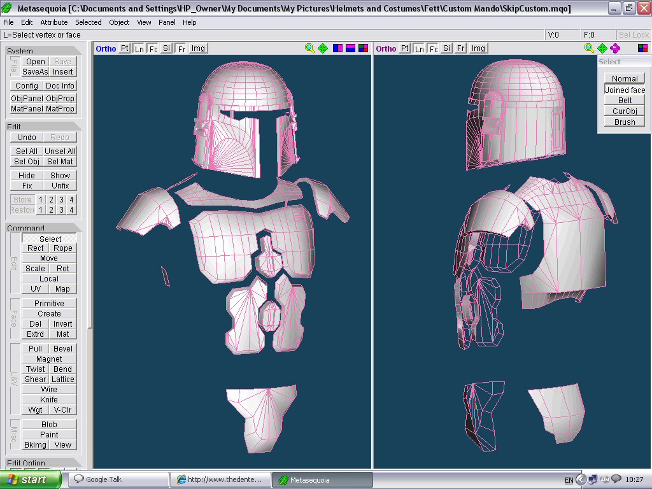Screen dimensions: 652x489
Task: Toggle Pt point display in right viewport
Action: tap(404, 48)
